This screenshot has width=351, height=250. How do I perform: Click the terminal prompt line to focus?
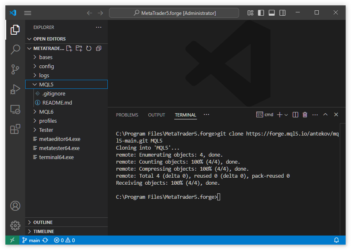(x=168, y=197)
